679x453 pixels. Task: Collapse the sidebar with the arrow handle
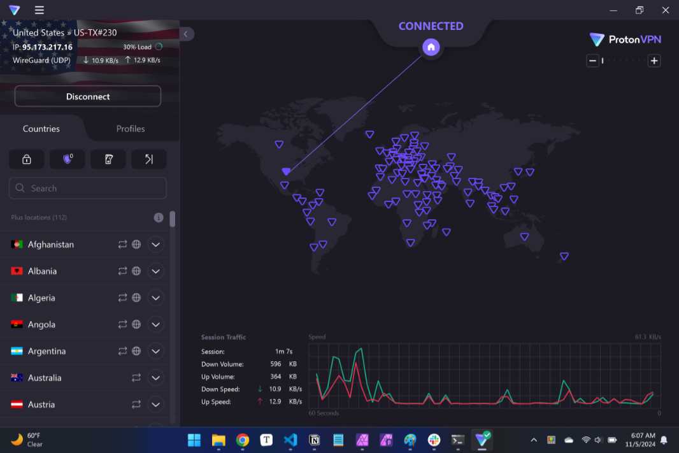(x=186, y=34)
